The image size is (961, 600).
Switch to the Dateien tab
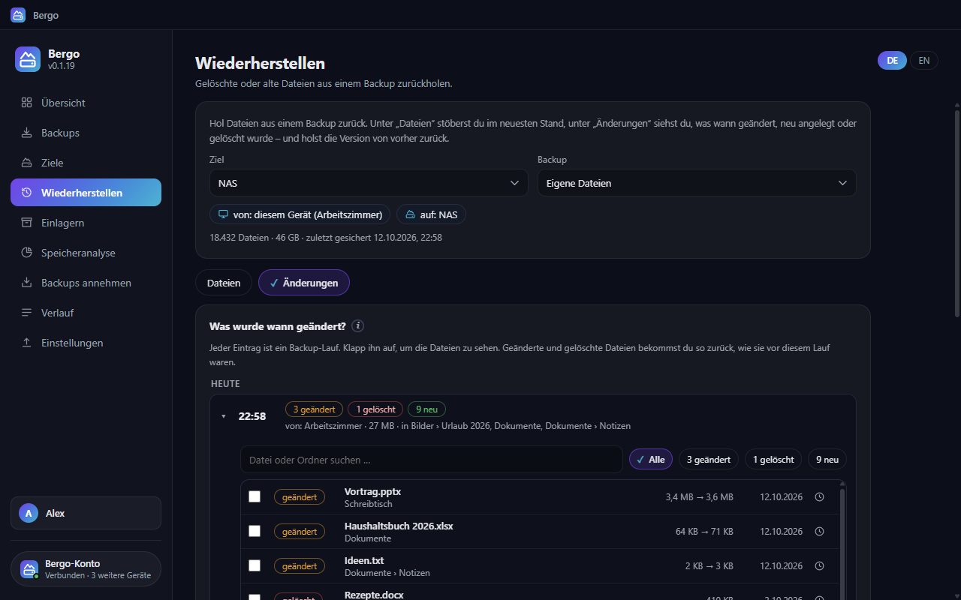pos(224,283)
